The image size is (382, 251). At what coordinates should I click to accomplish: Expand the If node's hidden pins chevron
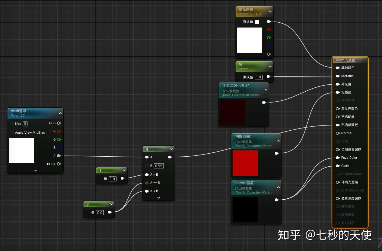pos(158,198)
